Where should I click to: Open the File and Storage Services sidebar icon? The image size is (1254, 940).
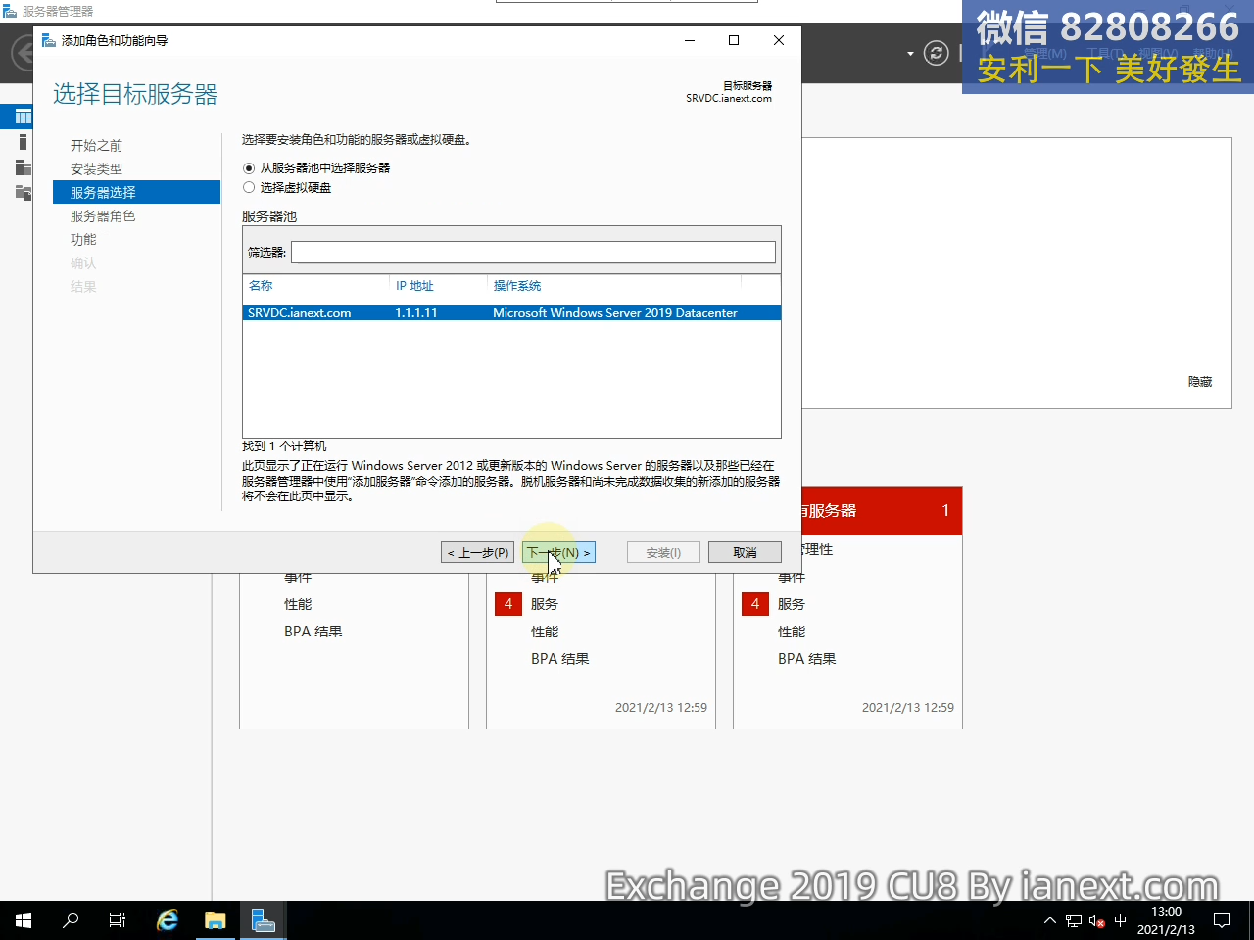point(22,192)
